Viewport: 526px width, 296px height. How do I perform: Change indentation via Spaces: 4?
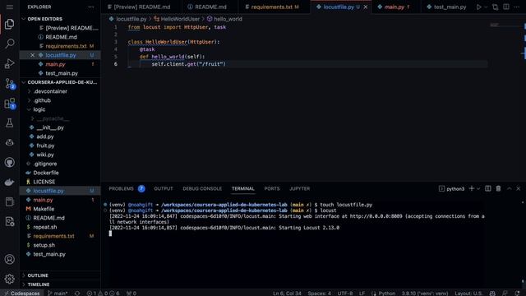pos(319,293)
